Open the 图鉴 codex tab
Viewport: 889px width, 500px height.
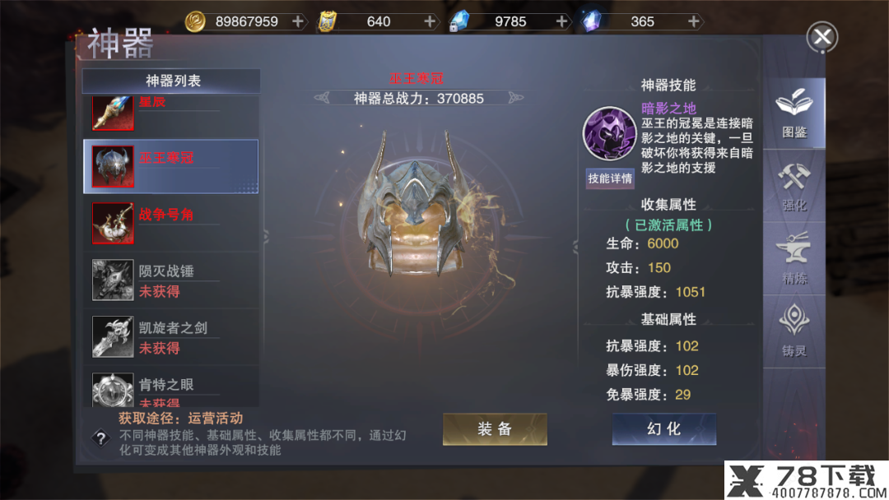click(794, 113)
